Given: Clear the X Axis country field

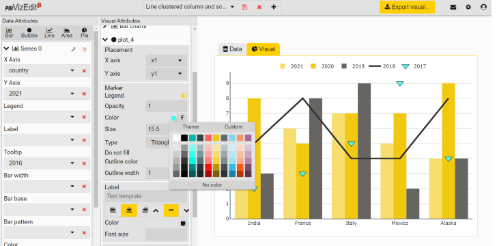Looking at the screenshot, I should [x=84, y=71].
